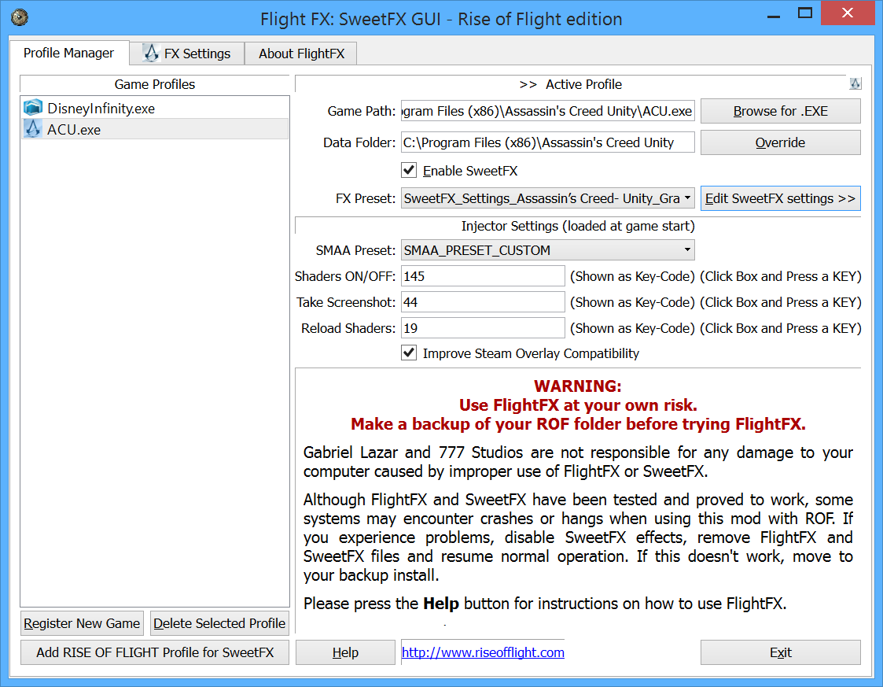Image resolution: width=883 pixels, height=687 pixels.
Task: Click the WARNING: heading text
Action: pyautogui.click(x=578, y=386)
